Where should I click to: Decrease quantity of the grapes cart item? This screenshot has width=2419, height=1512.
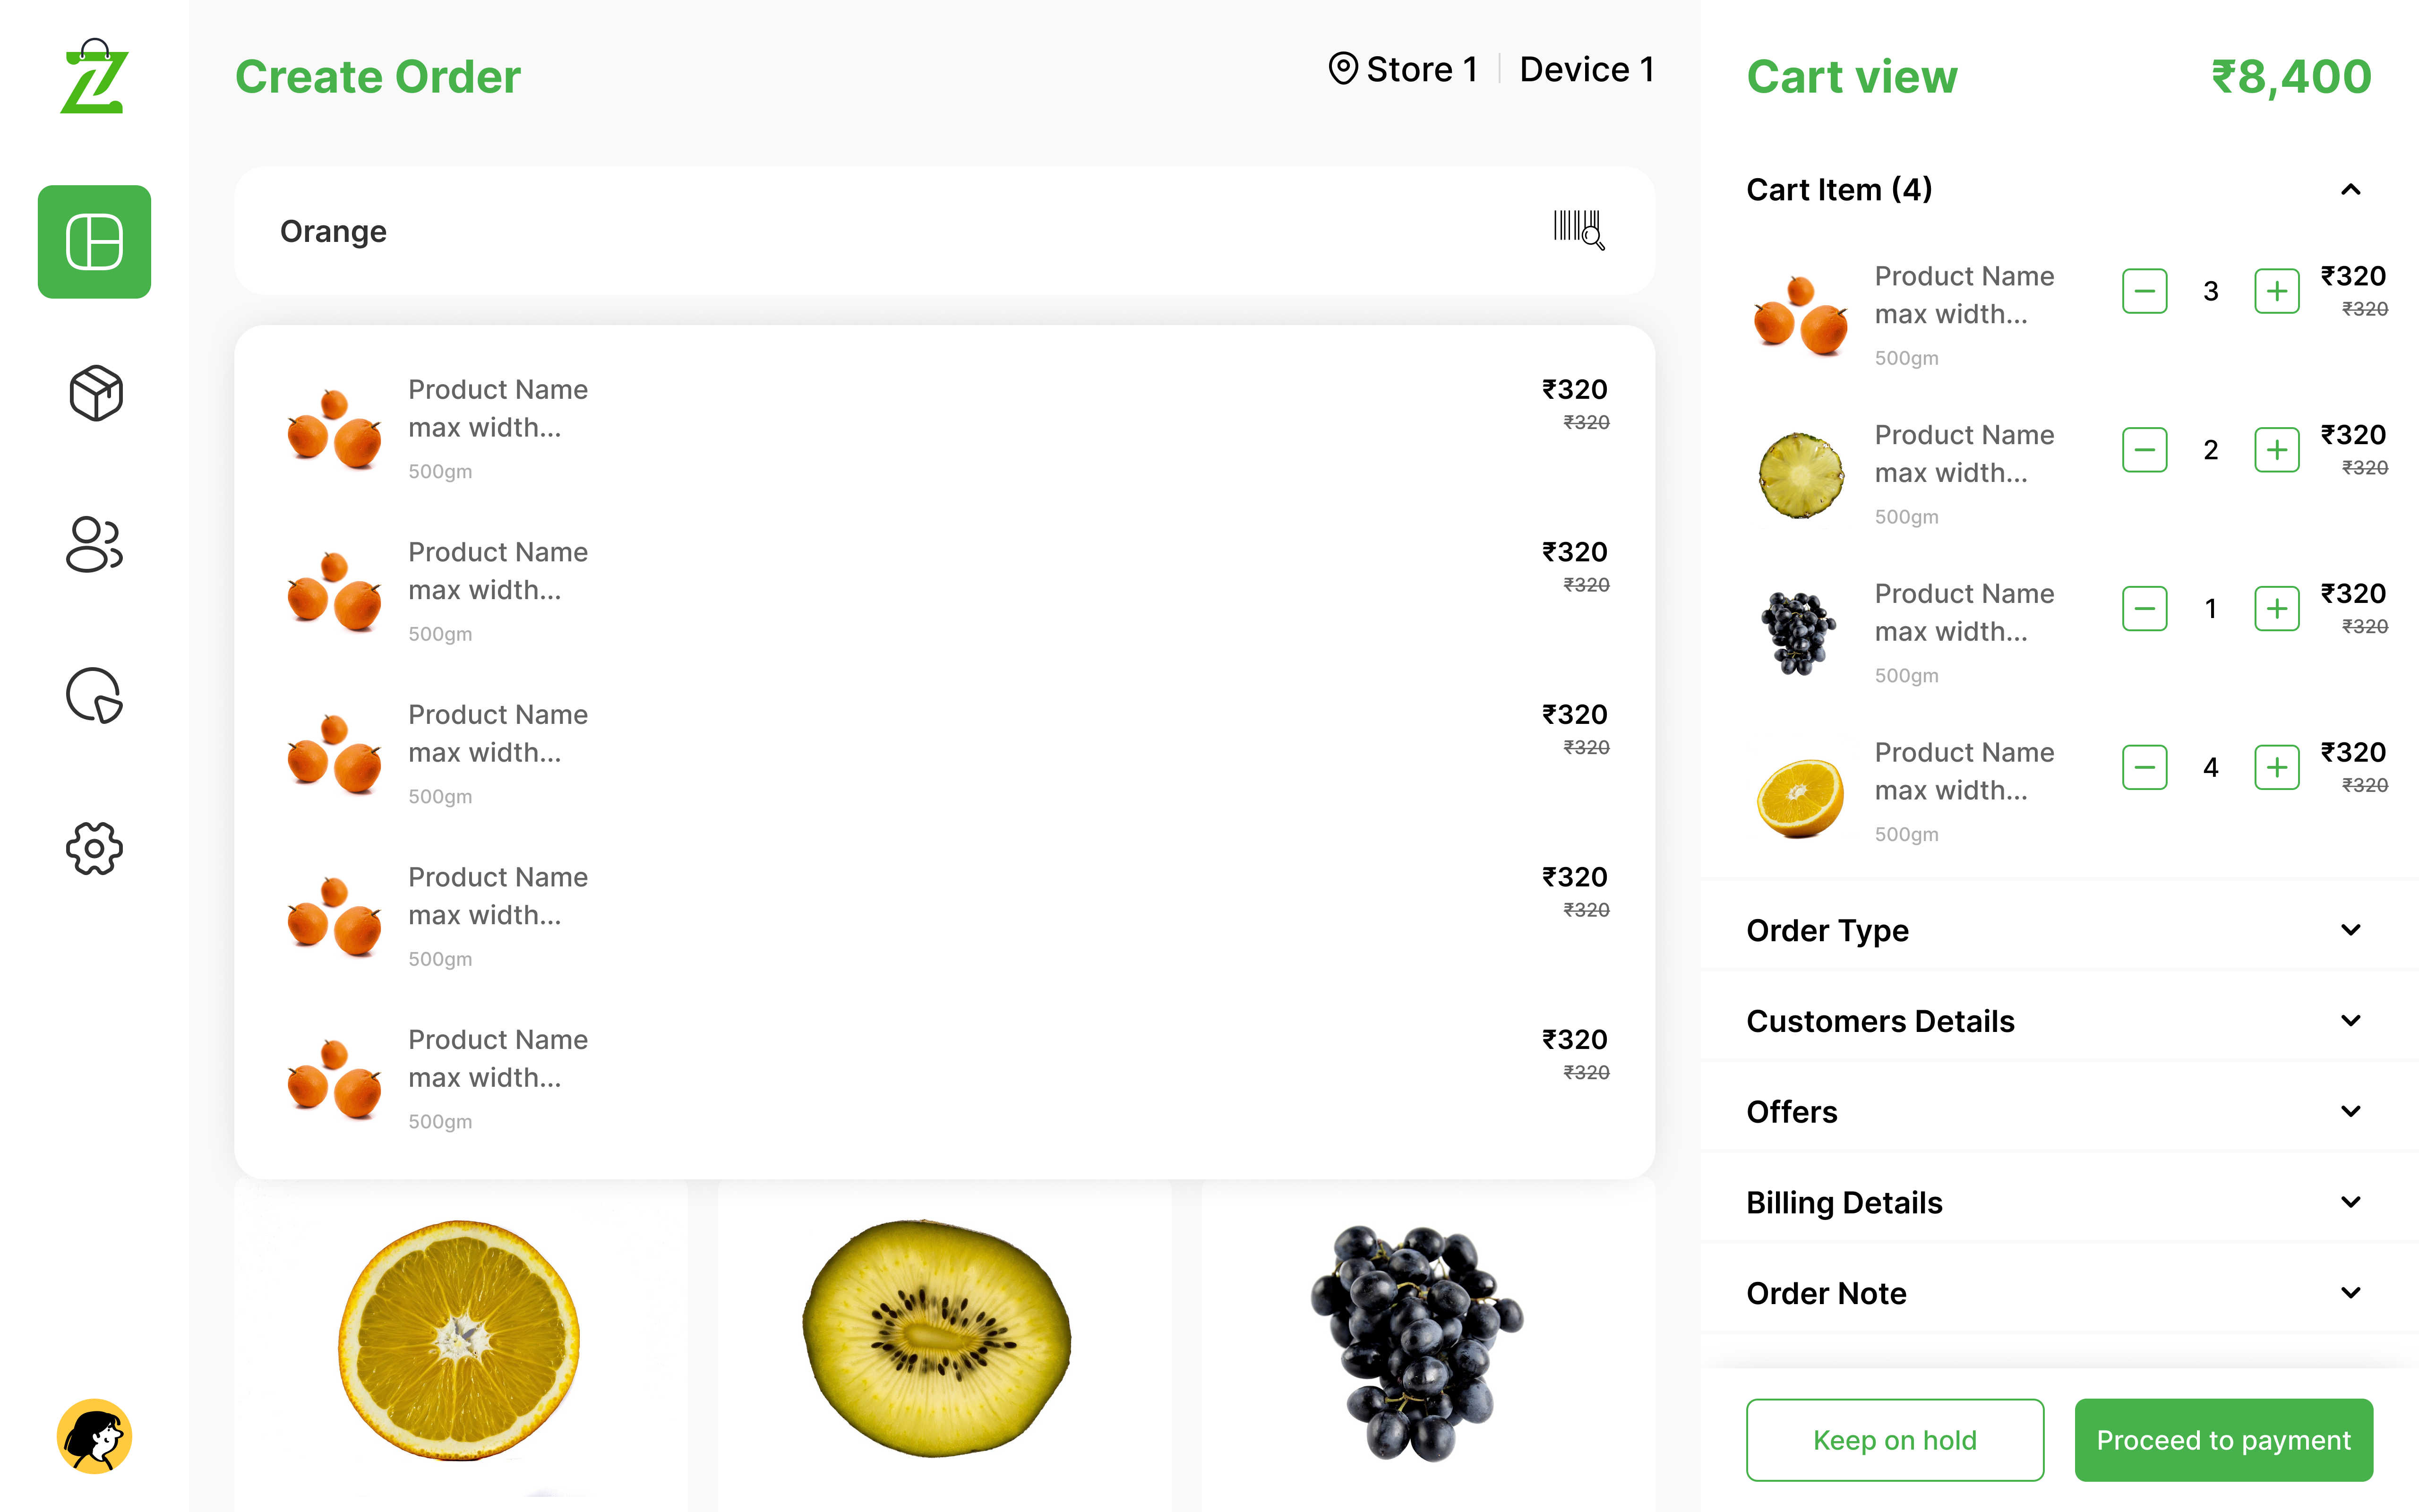pos(2144,609)
